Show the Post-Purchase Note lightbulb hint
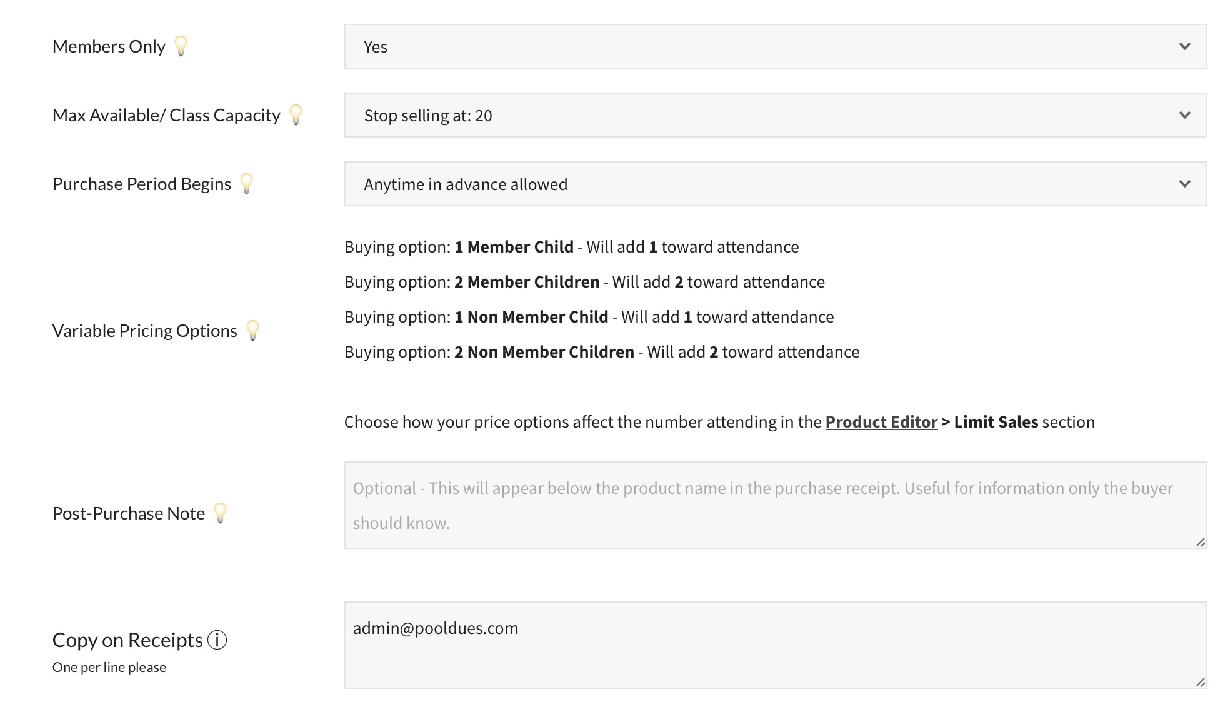This screenshot has width=1230, height=709. 221,513
